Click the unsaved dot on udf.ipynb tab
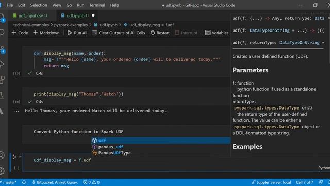 [93, 16]
